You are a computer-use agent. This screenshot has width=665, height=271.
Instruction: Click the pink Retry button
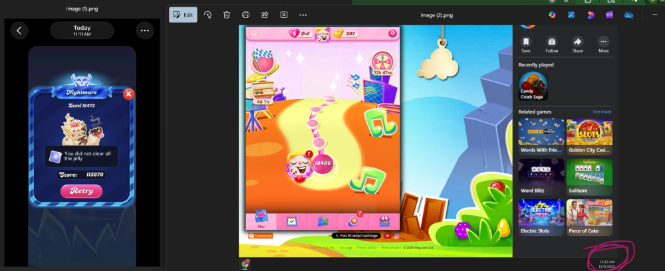coord(81,191)
